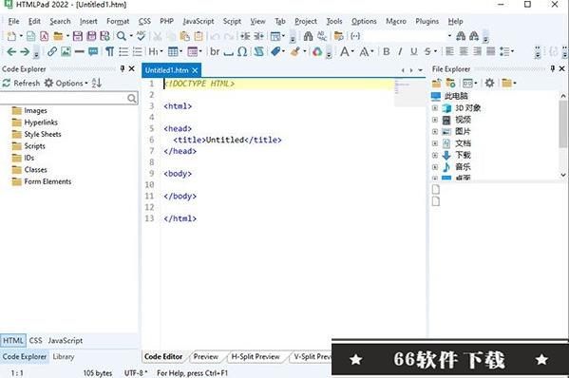Align text left

point(449,51)
